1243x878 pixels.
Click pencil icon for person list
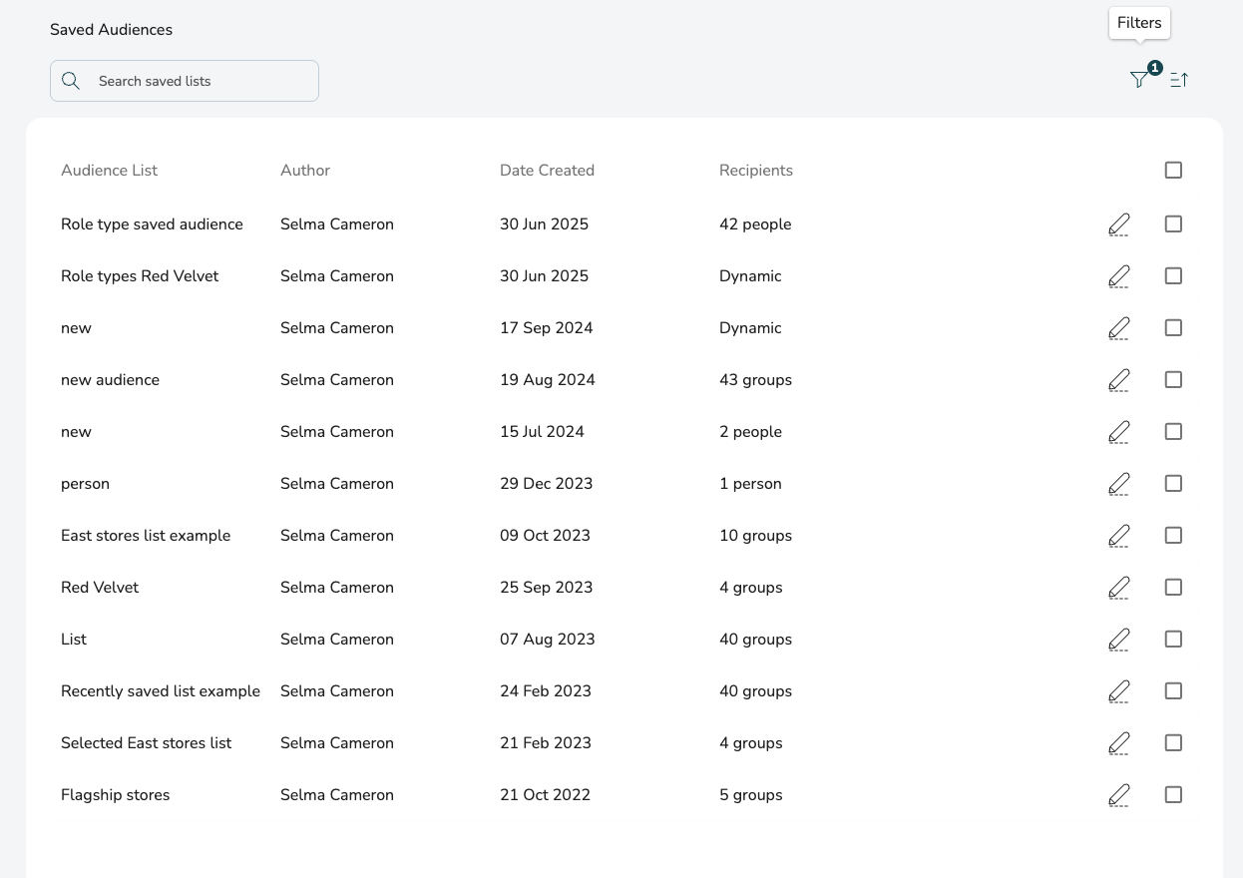(x=1119, y=484)
